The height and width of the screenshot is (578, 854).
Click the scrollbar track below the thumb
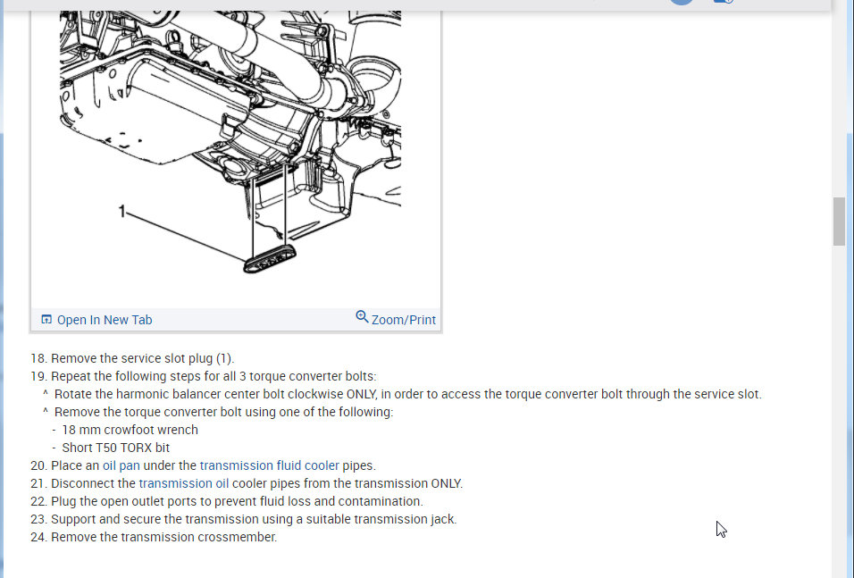pos(839,408)
